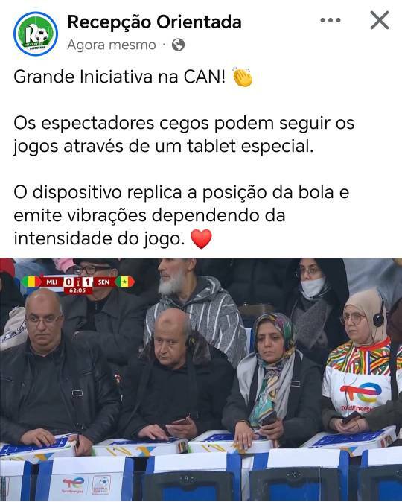Click the paragraph about espectadores cegos
Screen dimensions: 402x502
(184, 135)
